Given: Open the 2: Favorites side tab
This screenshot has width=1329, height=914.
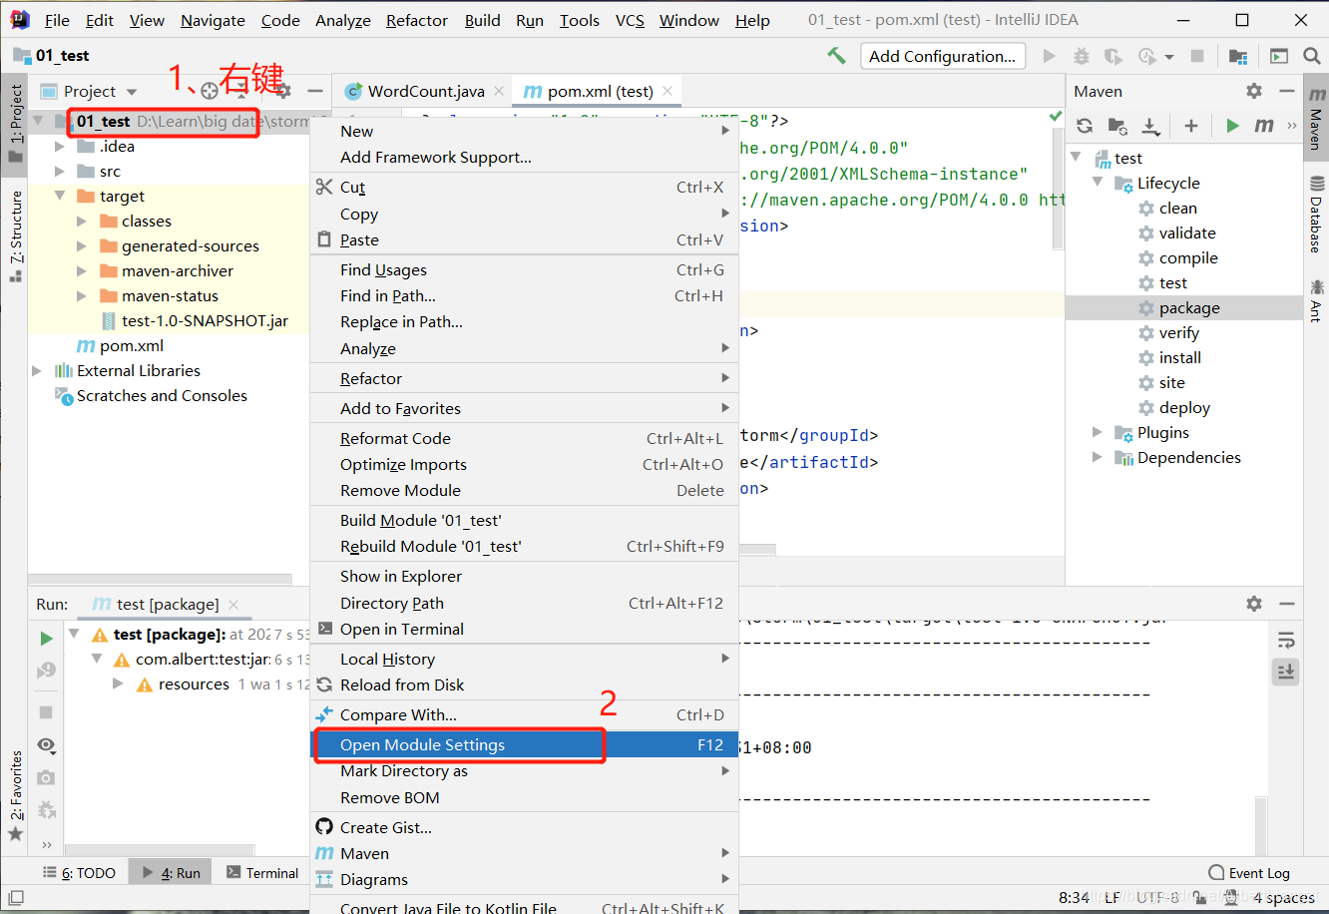Looking at the screenshot, I should coord(15,795).
